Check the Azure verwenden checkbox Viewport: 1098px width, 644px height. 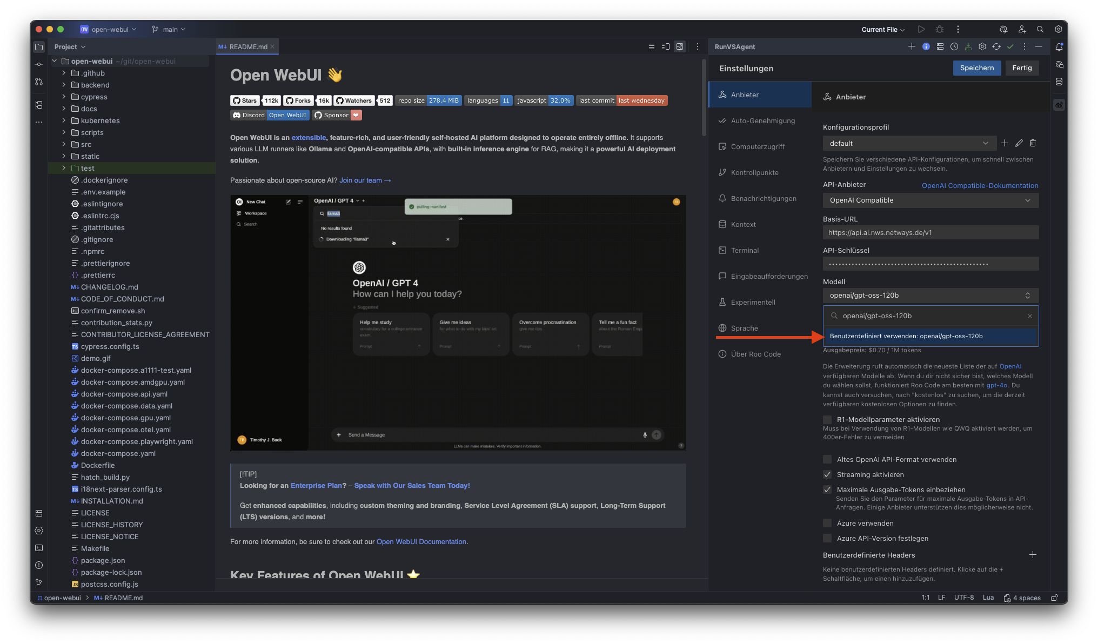pos(827,523)
